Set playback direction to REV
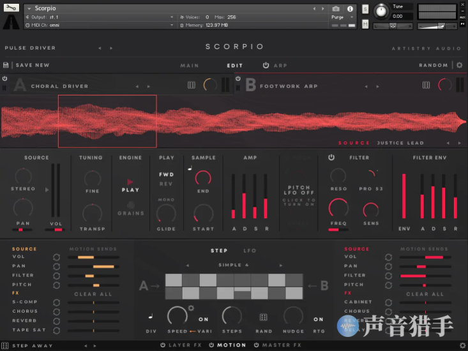Screen dimensions: 468x351 (166, 184)
